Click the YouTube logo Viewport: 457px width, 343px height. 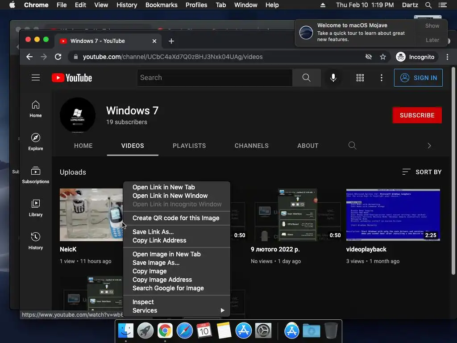[x=72, y=78]
